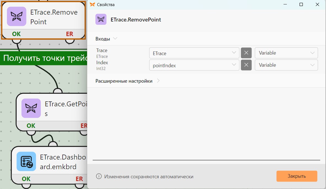Click the ETrace.Dashboard.emkbrd node icon

coord(26,161)
